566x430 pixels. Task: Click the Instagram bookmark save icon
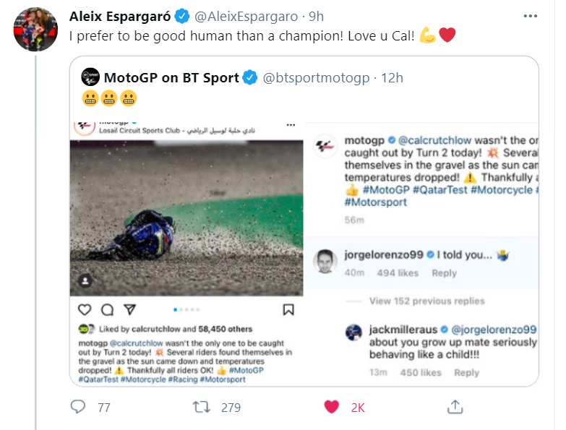pyautogui.click(x=288, y=309)
